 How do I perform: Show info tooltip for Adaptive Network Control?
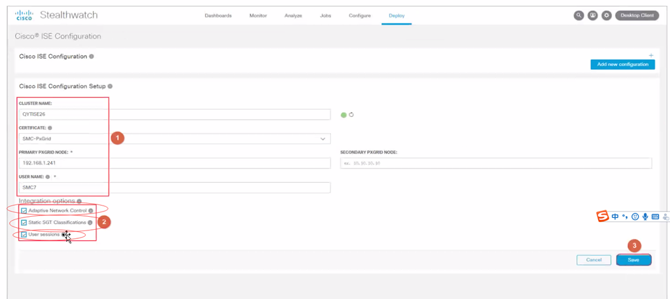point(90,211)
